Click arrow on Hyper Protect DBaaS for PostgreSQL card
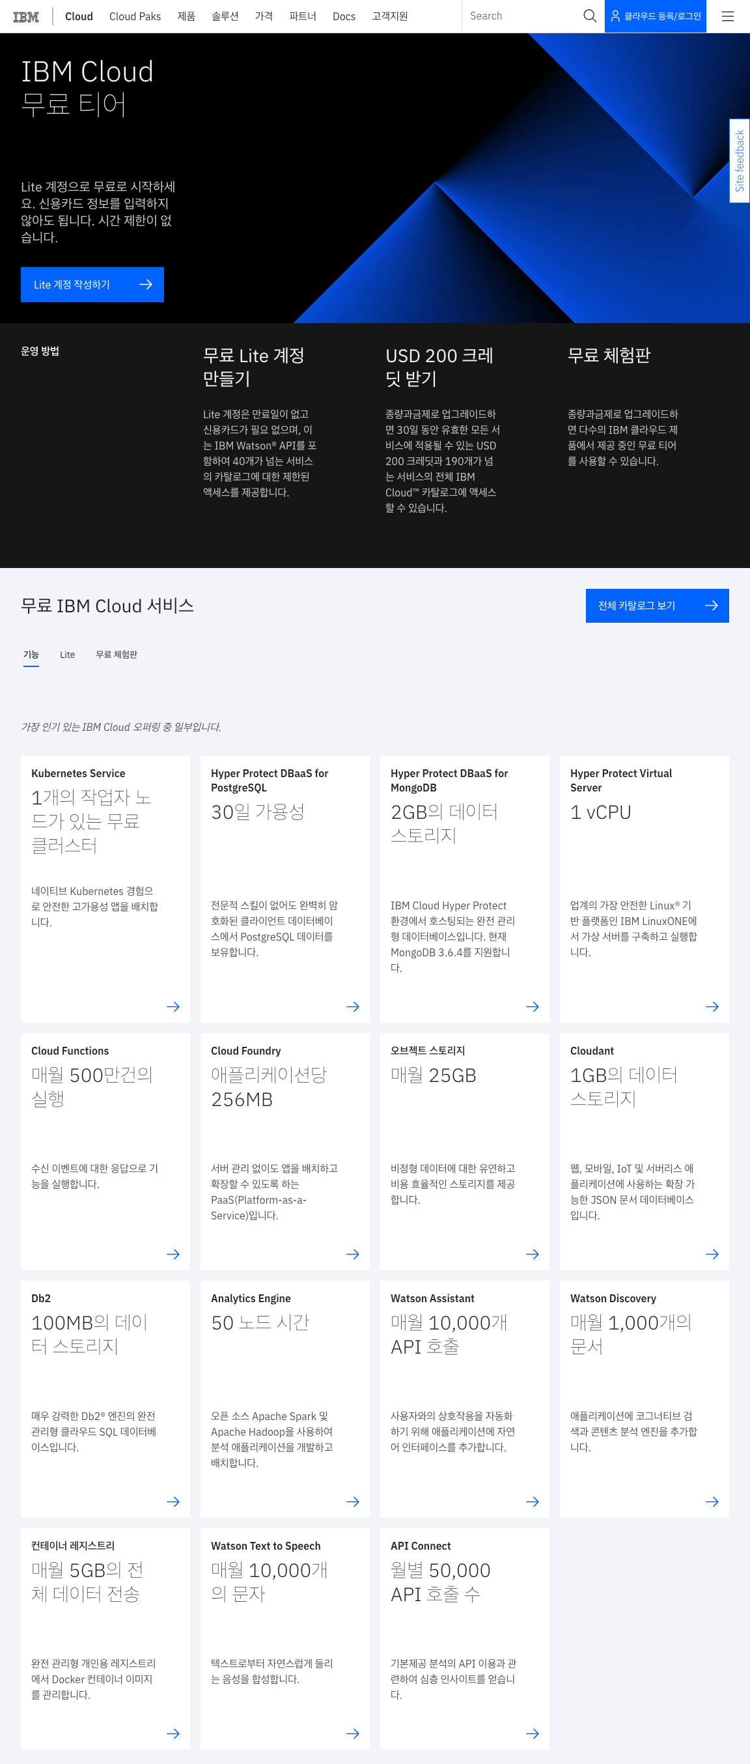The width and height of the screenshot is (750, 1764). pyautogui.click(x=352, y=1006)
